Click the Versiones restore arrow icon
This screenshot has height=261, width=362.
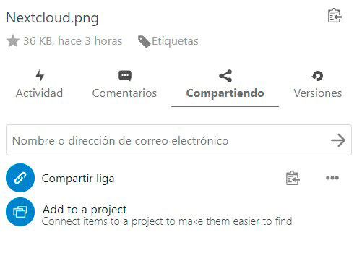pos(317,76)
